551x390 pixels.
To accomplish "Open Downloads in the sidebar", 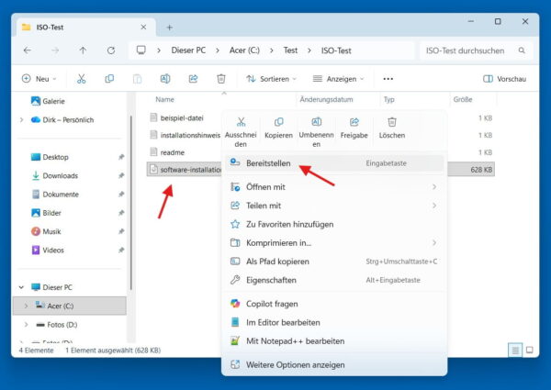I will [55, 175].
